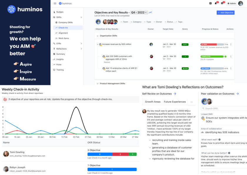Select the Growth Areas tab
Screen dimensions: 247x175
coord(153,102)
